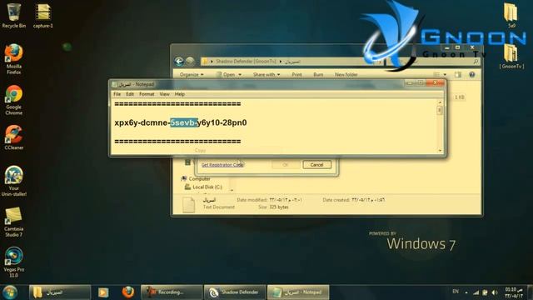Open the 5a9 folder on the desktop

pos(511,15)
